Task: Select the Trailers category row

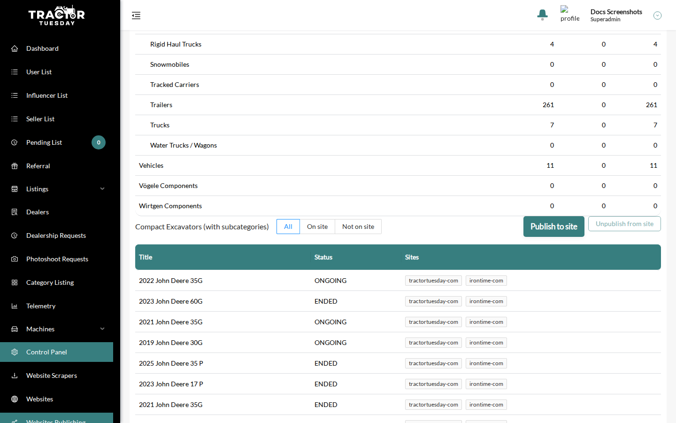Action: pyautogui.click(x=398, y=105)
